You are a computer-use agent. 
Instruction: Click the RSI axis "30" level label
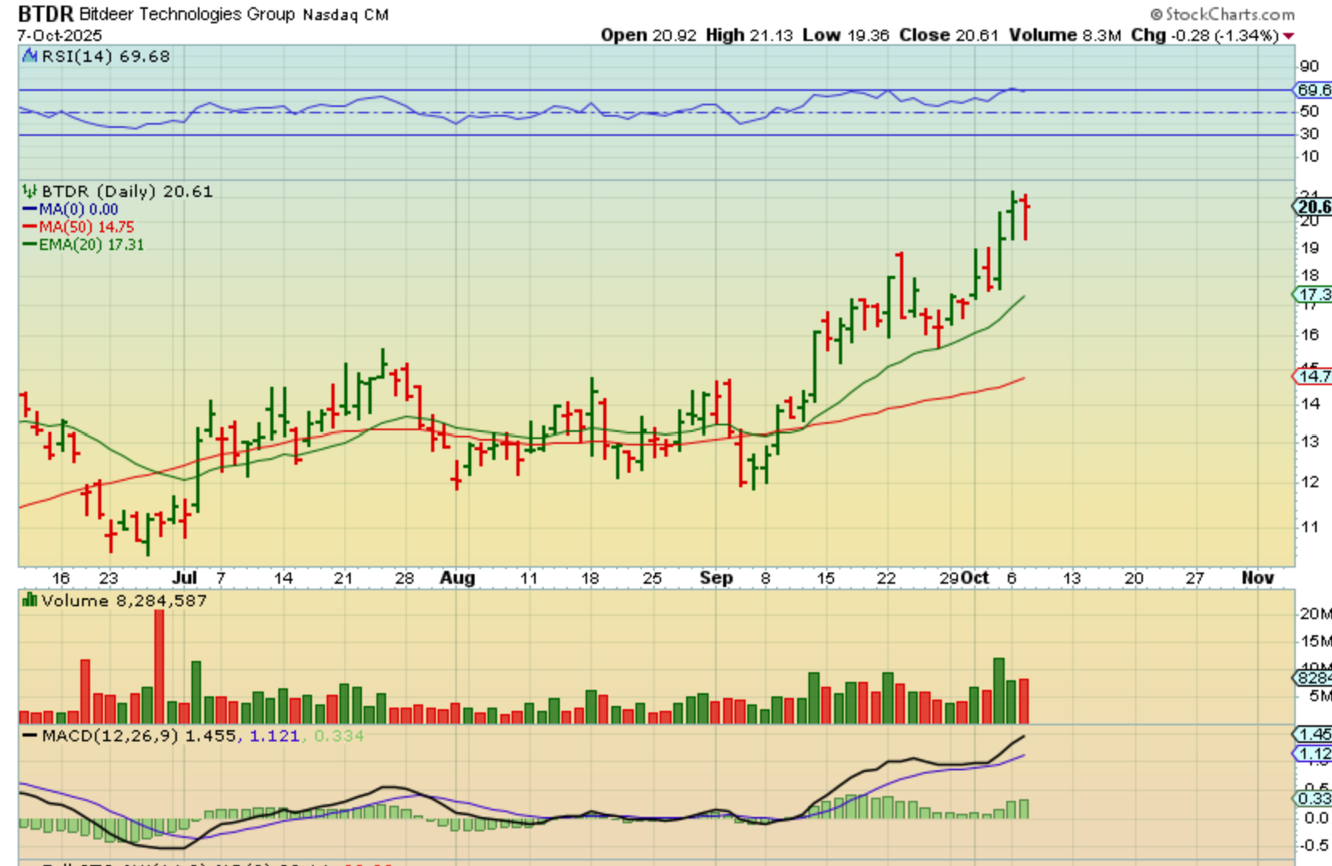[1309, 133]
